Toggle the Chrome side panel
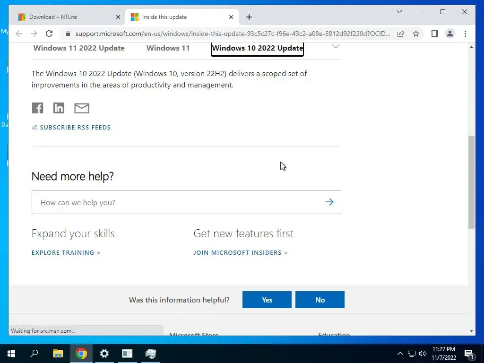484x363 pixels. (435, 34)
